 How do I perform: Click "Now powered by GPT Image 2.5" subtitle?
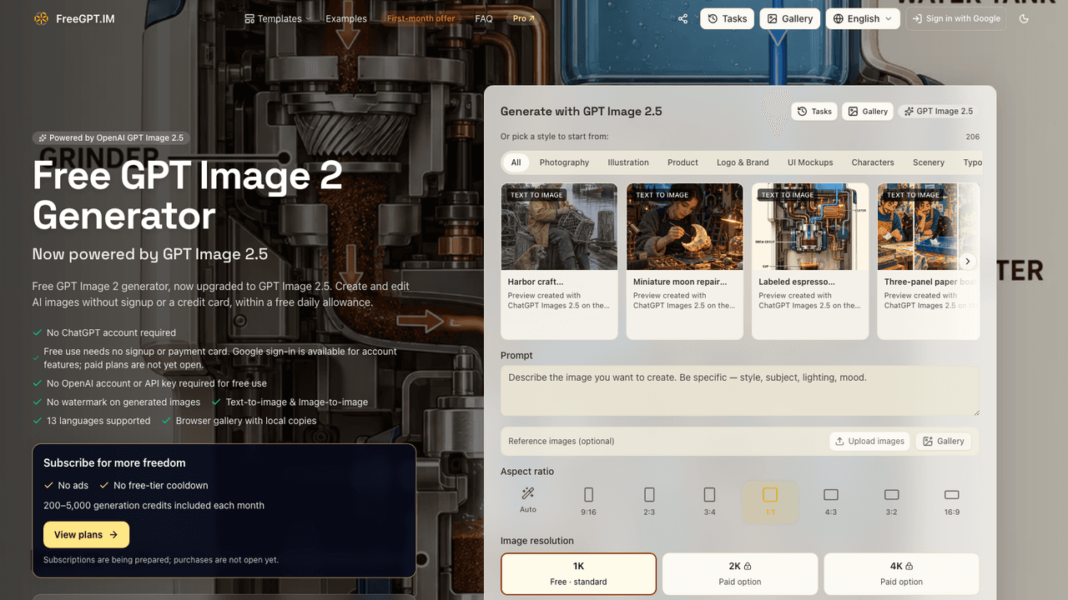click(x=150, y=254)
